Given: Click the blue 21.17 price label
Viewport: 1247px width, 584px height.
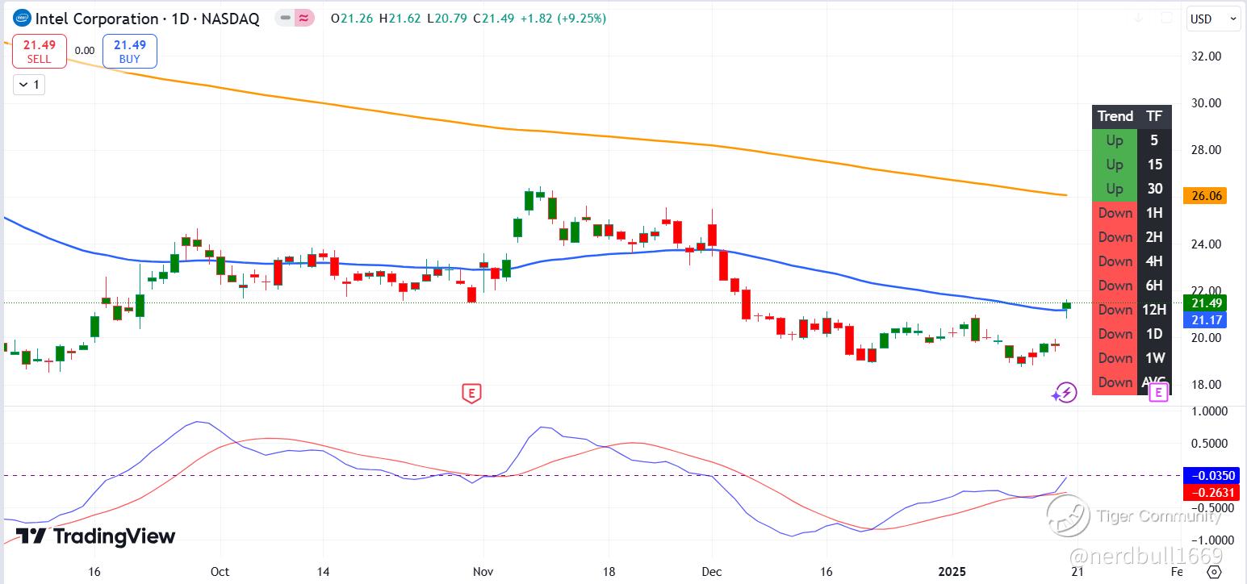Looking at the screenshot, I should (1204, 320).
